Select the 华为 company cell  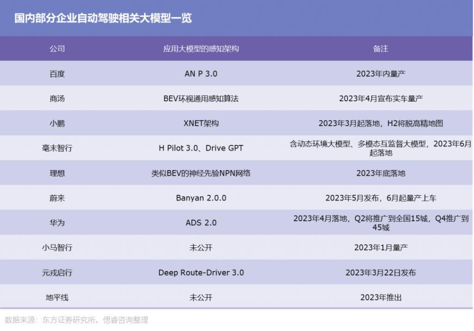57,223
